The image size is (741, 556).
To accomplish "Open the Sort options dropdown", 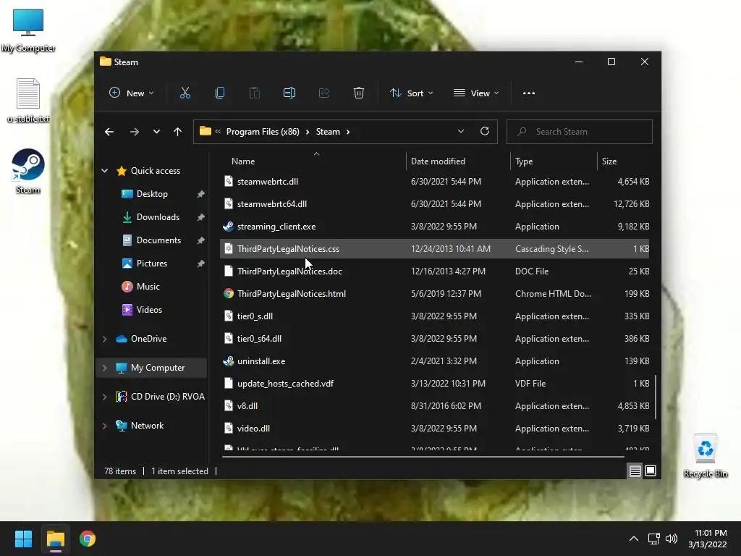I will click(x=411, y=93).
